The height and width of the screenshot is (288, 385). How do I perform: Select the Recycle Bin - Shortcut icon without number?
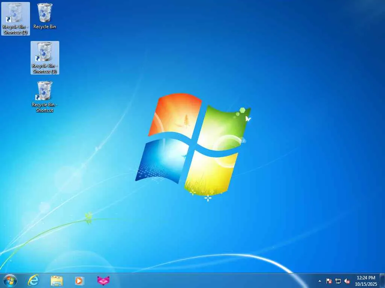45,97
